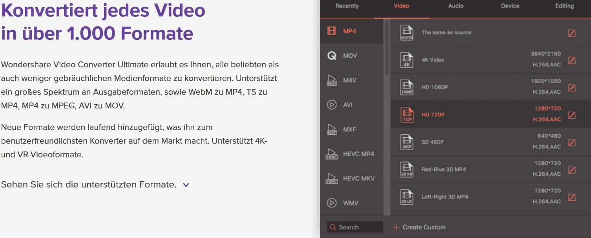Select the MP4 format film icon
The height and width of the screenshot is (238, 591).
(x=332, y=31)
